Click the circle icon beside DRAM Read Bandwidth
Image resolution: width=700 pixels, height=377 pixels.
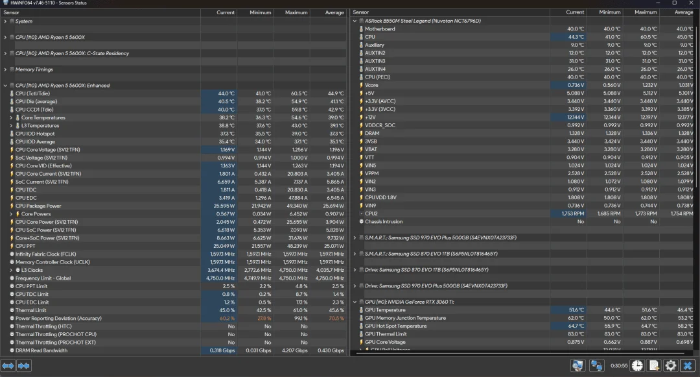point(12,350)
